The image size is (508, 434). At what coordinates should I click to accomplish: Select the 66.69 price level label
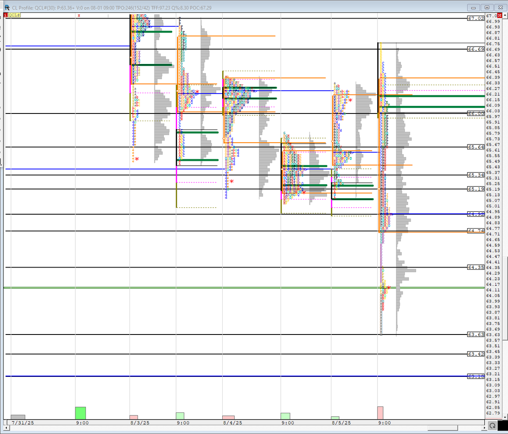pyautogui.click(x=475, y=49)
